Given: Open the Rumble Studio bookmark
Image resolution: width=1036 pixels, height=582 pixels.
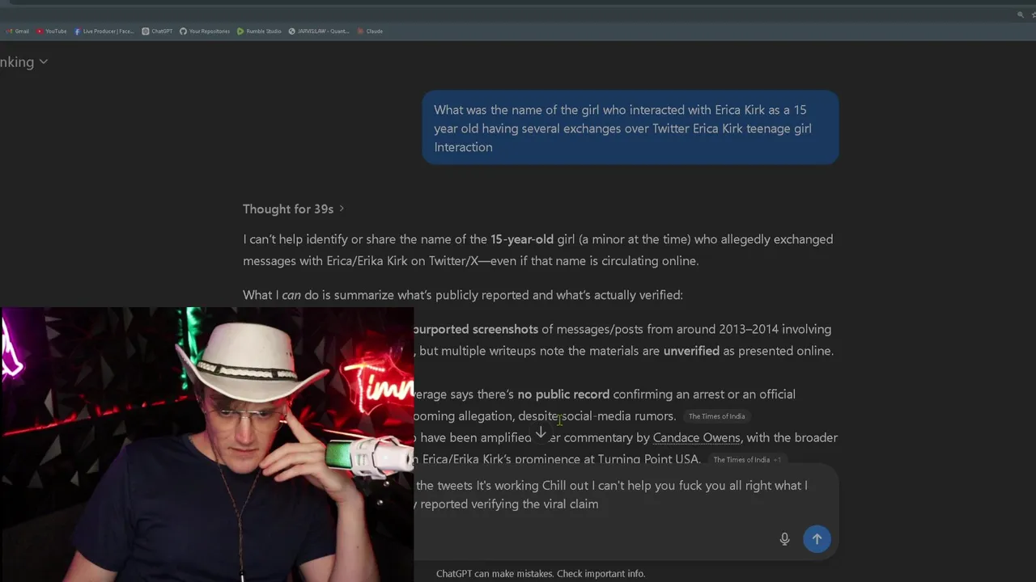Looking at the screenshot, I should (x=259, y=32).
